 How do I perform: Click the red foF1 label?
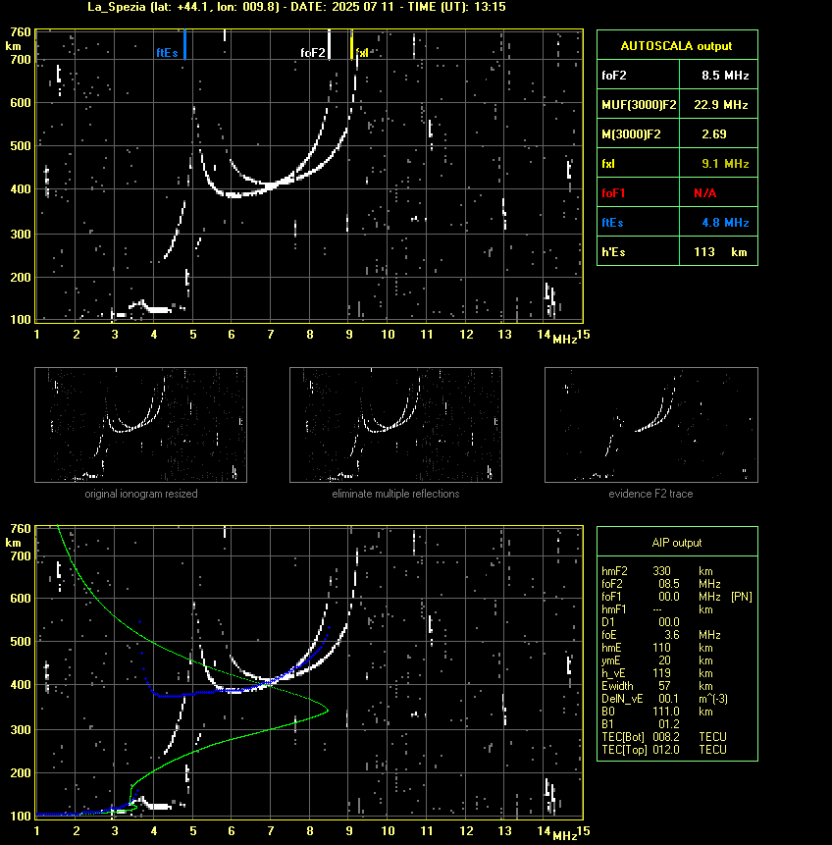[x=613, y=193]
